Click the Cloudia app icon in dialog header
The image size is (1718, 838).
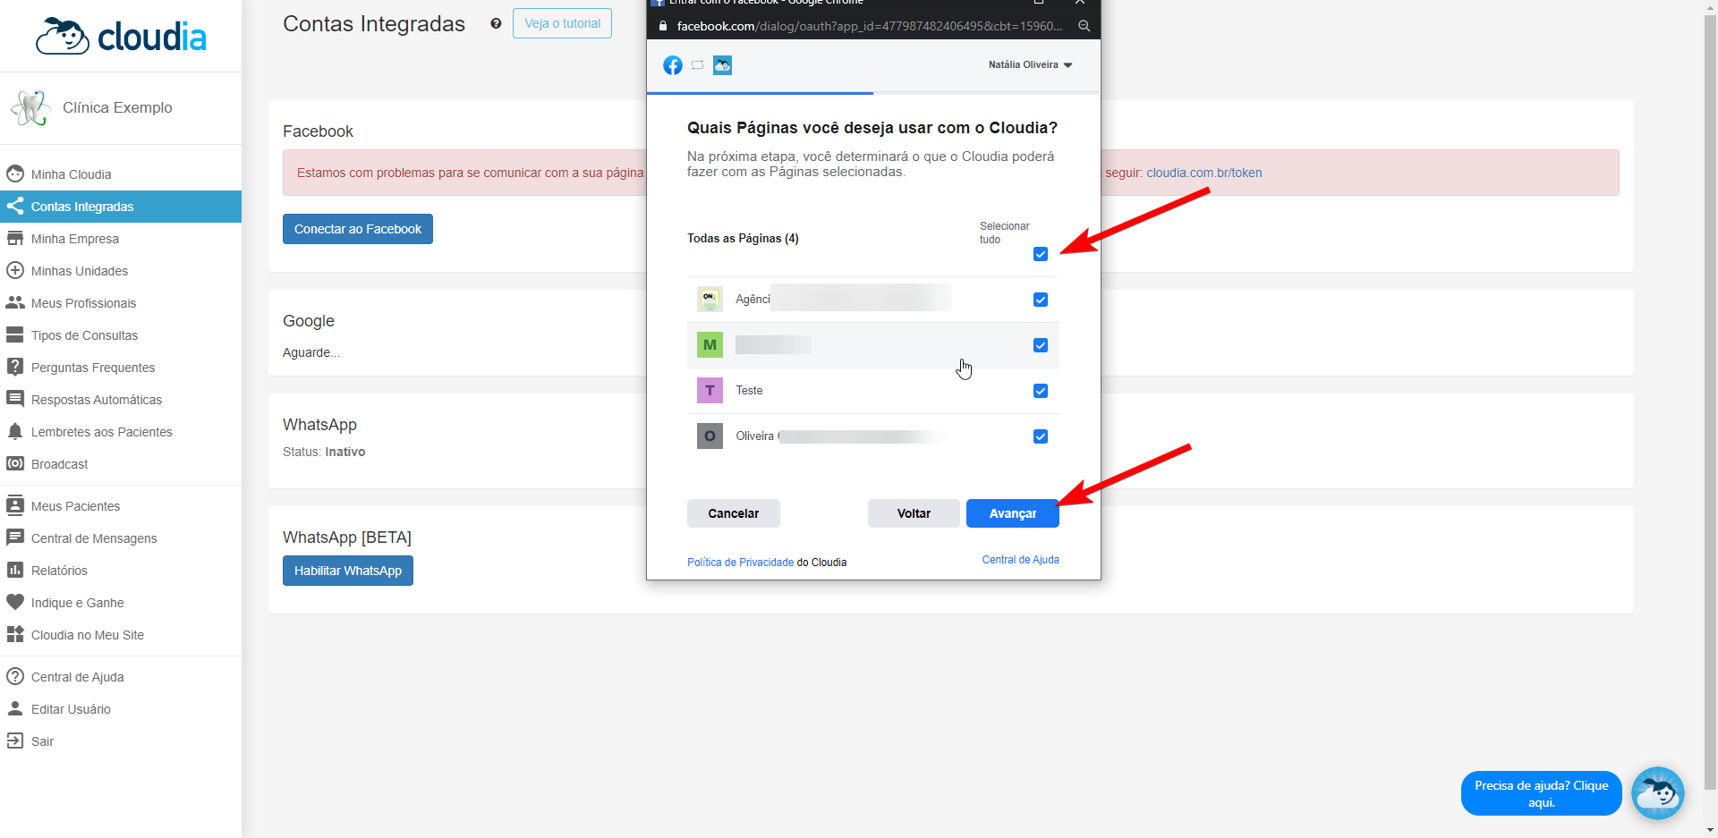722,65
